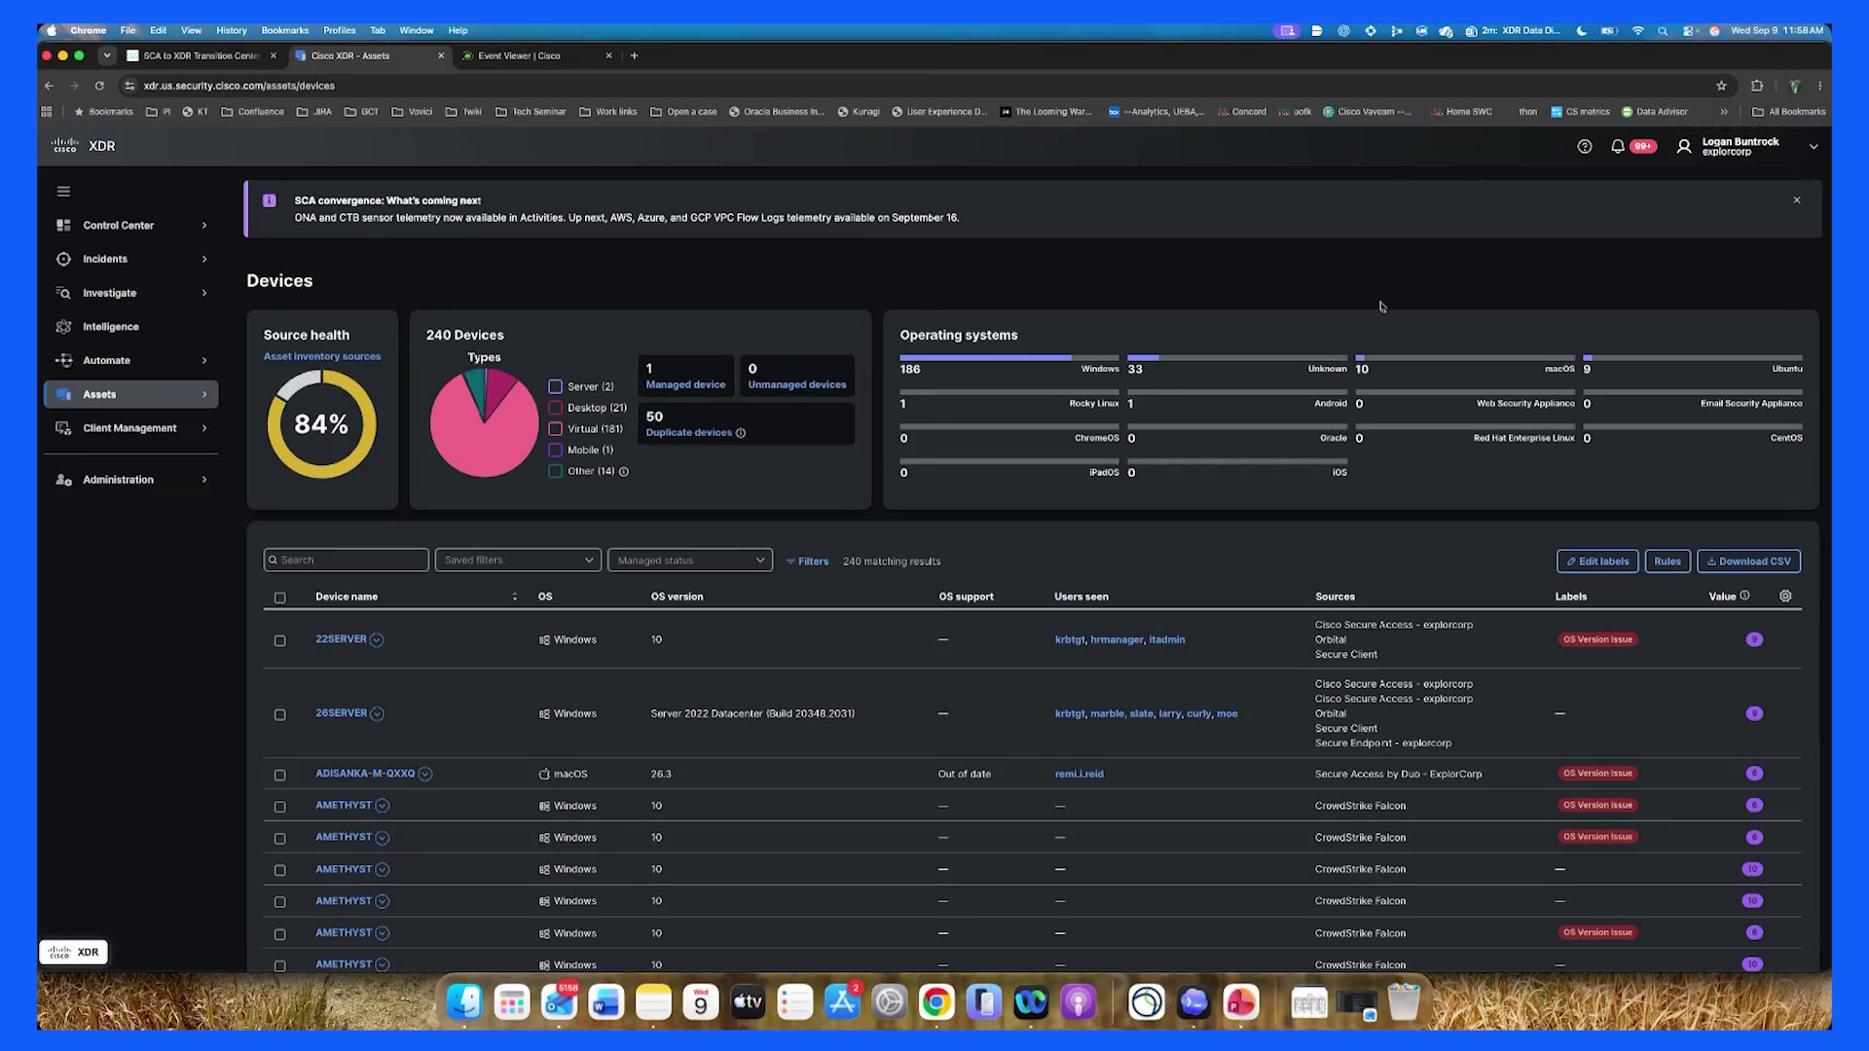The image size is (1869, 1051).
Task: Open System Settings in dock
Action: coord(889,1001)
